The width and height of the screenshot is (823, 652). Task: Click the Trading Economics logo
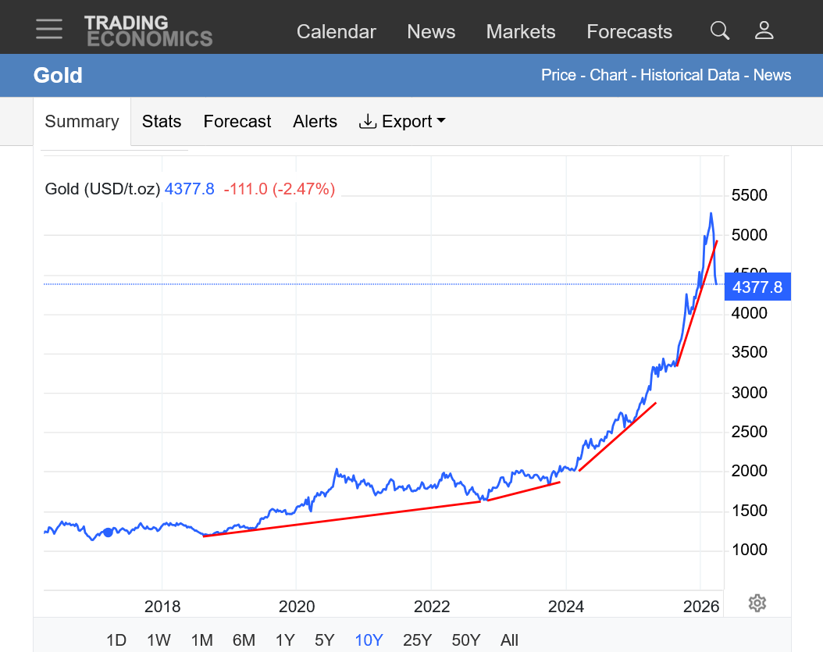pyautogui.click(x=148, y=30)
